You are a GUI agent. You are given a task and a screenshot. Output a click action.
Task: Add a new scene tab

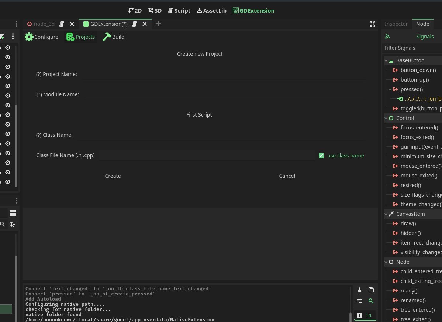tap(158, 24)
